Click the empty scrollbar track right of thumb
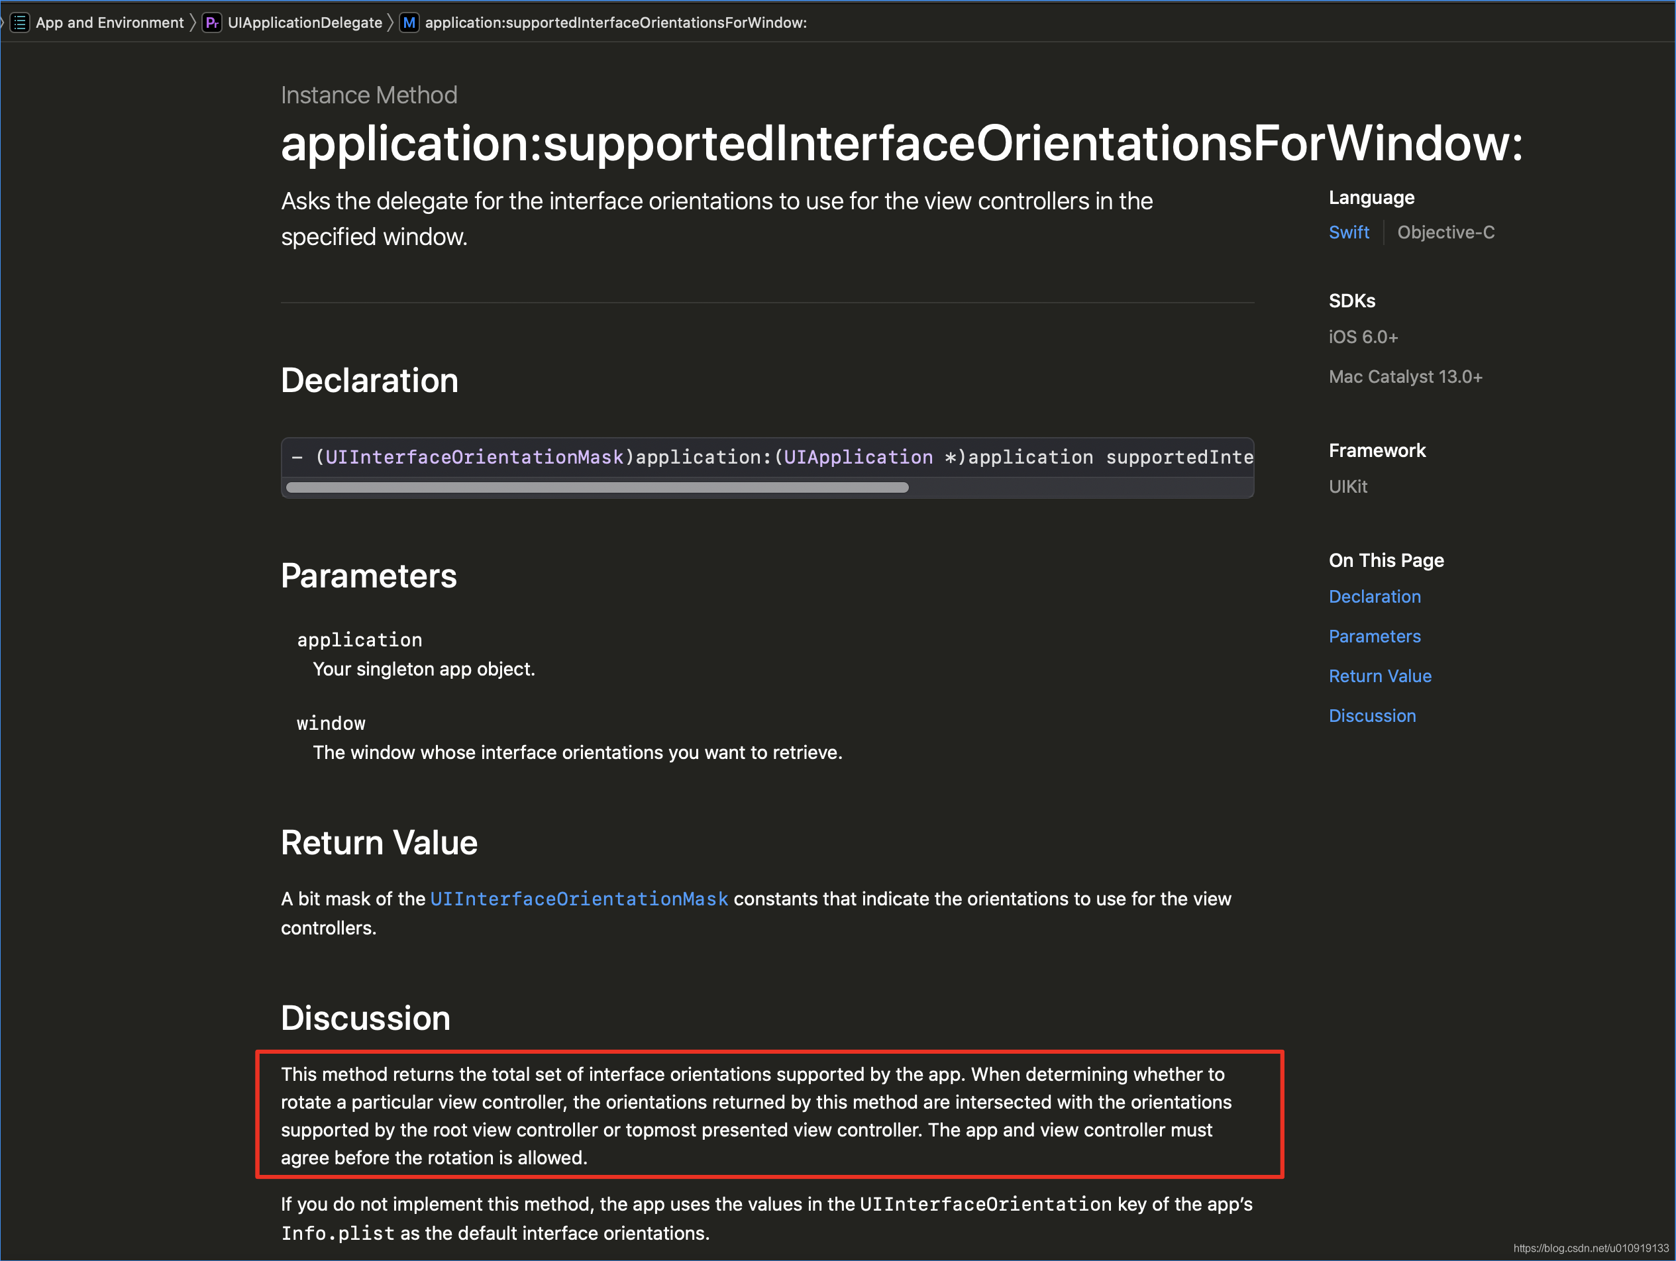 click(1076, 487)
